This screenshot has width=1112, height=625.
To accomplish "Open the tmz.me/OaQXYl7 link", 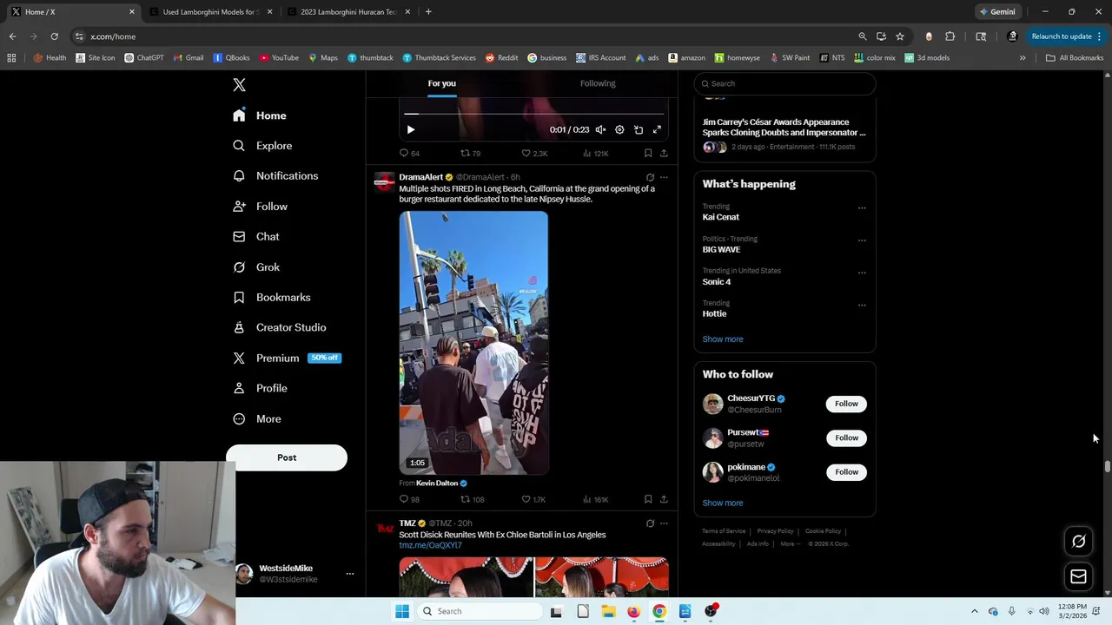I will 430,545.
